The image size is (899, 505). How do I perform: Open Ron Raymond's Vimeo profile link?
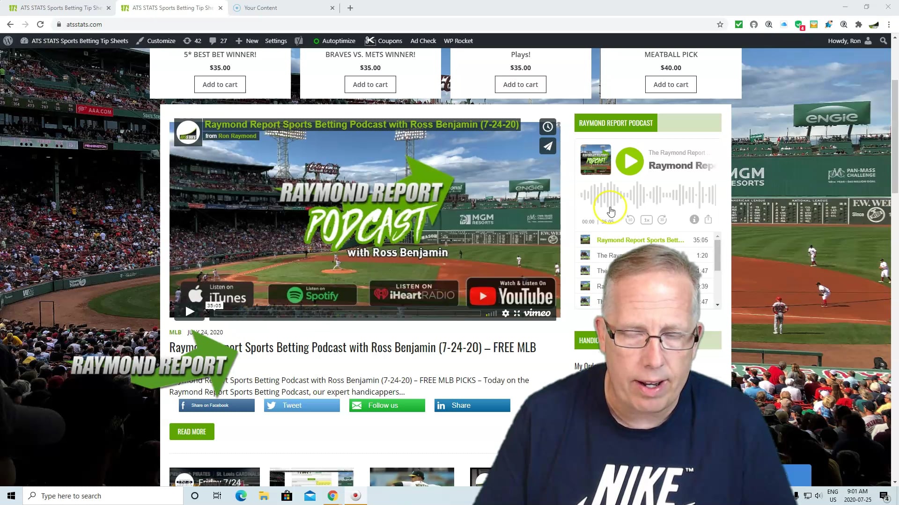tap(237, 136)
